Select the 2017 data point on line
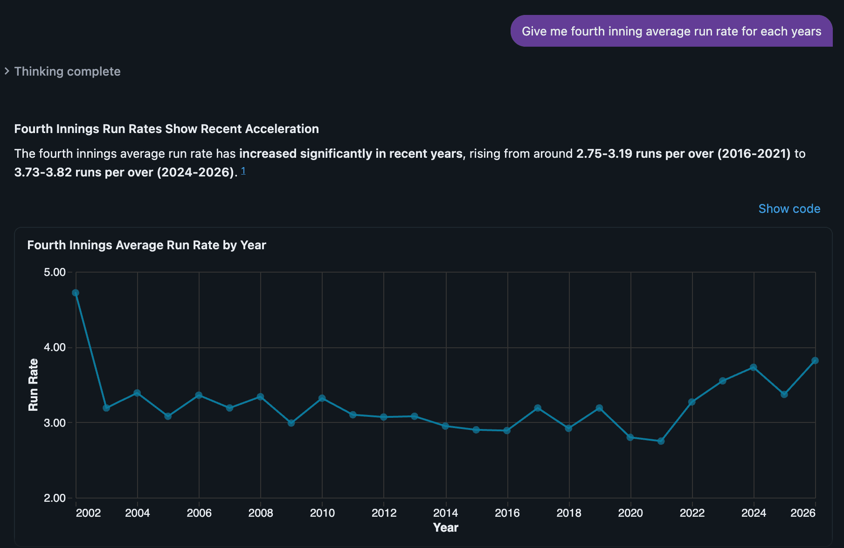 click(538, 408)
